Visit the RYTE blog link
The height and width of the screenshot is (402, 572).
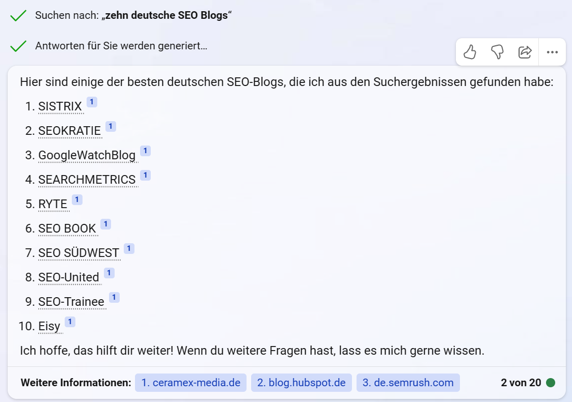point(53,204)
